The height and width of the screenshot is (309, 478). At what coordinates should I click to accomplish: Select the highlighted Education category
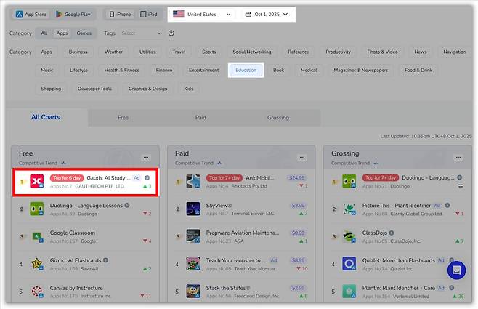tap(246, 70)
